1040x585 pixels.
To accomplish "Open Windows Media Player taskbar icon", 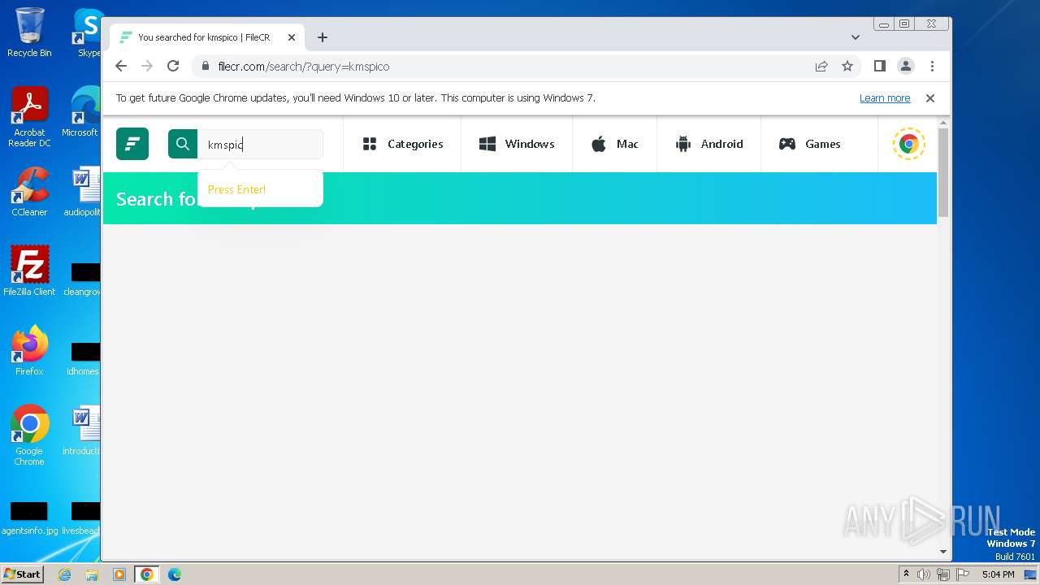I will pos(119,574).
